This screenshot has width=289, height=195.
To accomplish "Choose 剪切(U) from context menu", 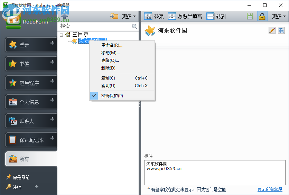I will 122,86.
